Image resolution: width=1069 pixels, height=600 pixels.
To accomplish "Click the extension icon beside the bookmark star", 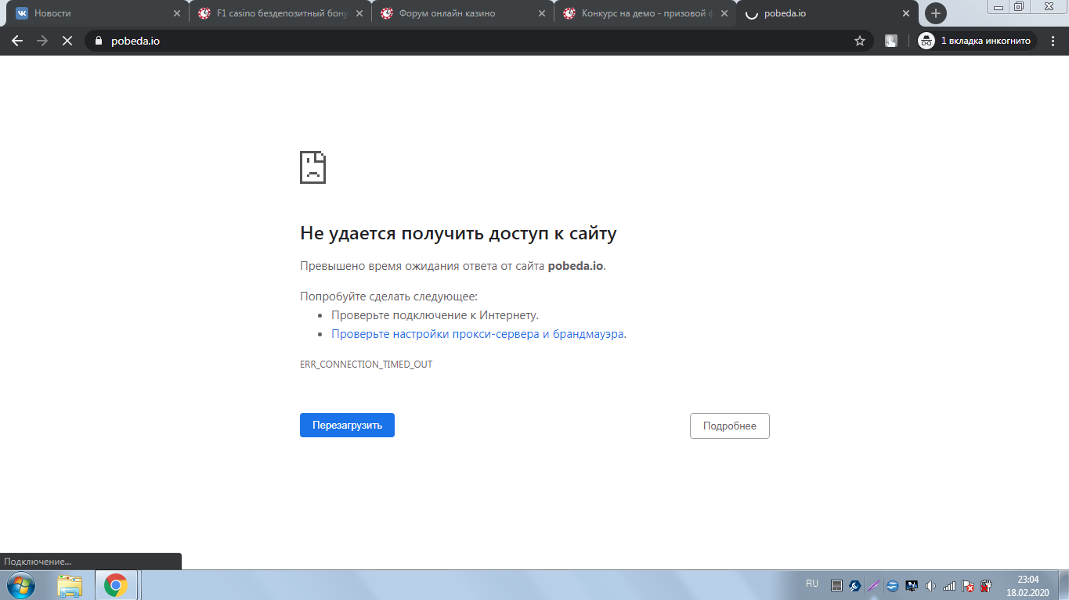I will coord(891,41).
